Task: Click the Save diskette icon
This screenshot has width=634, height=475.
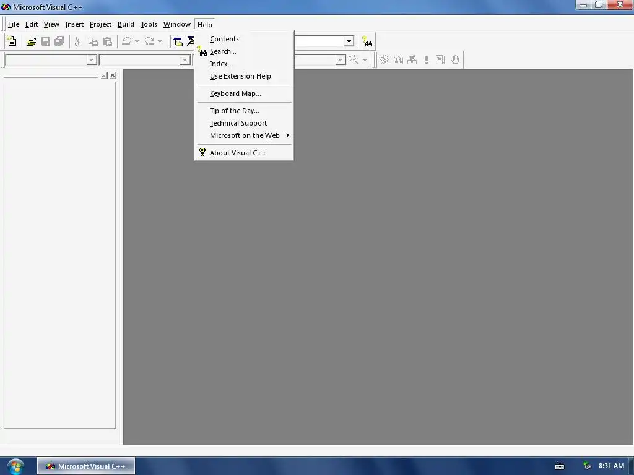Action: 46,41
